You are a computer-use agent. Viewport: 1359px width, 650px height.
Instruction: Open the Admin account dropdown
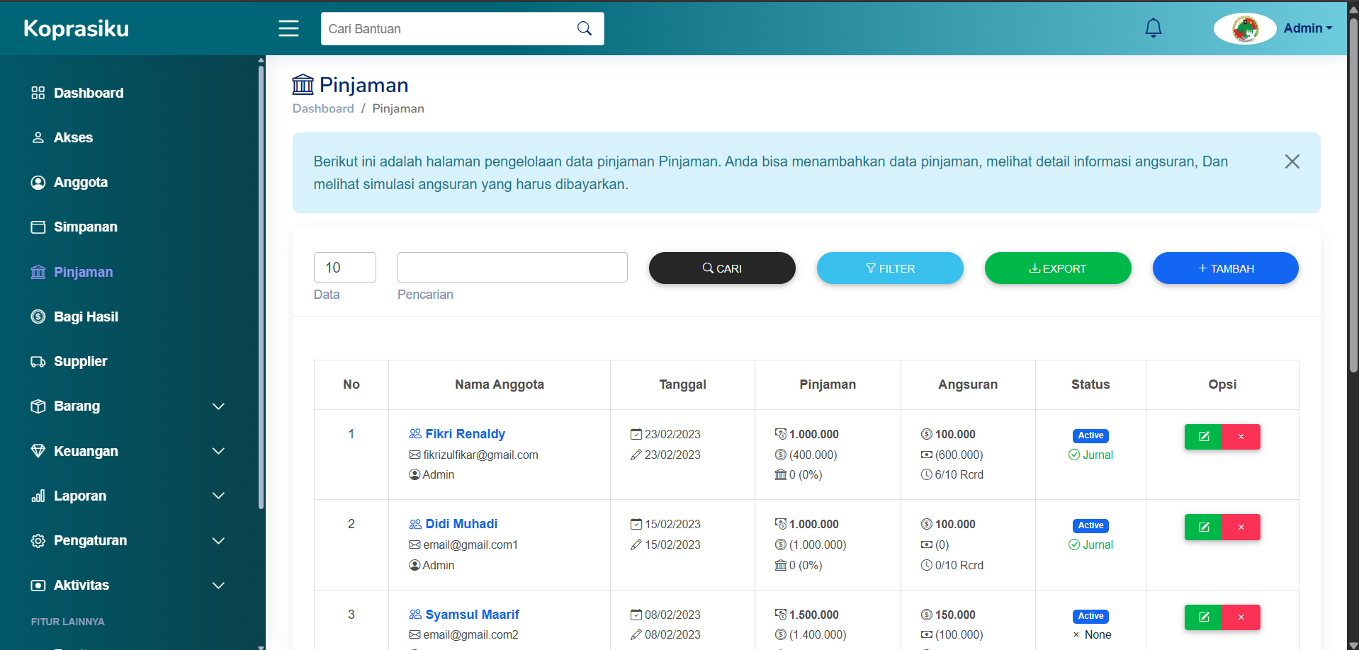point(1307,28)
